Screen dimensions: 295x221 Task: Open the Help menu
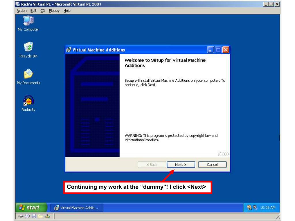pyautogui.click(x=67, y=11)
